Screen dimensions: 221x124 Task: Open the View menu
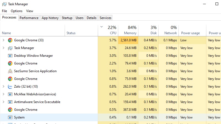tap(30, 11)
